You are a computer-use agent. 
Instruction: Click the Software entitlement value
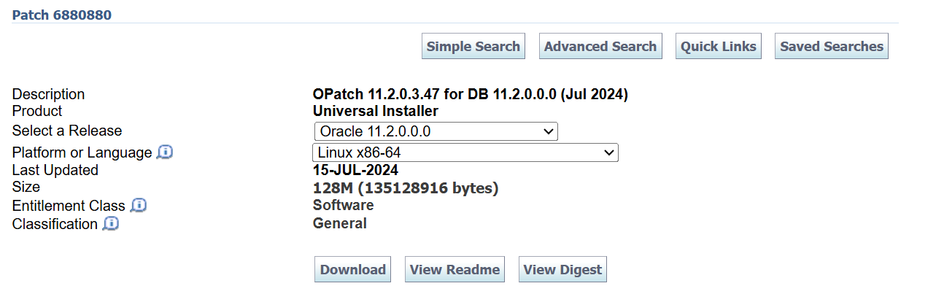[x=344, y=205]
